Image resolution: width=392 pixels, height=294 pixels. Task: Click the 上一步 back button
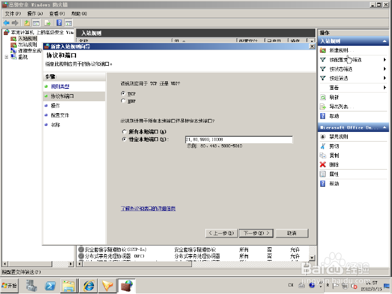click(221, 233)
